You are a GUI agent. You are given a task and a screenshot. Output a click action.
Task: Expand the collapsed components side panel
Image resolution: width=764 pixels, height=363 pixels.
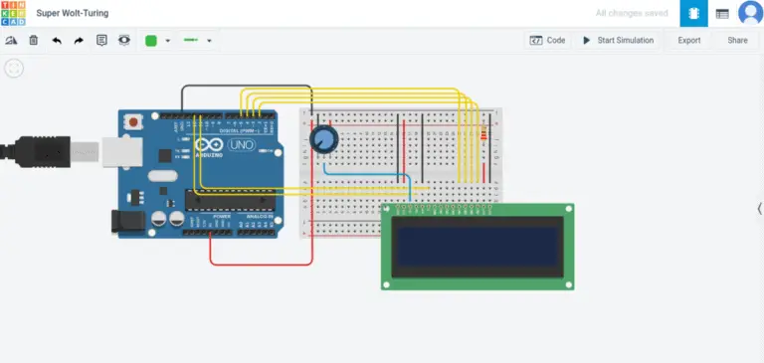[760, 209]
